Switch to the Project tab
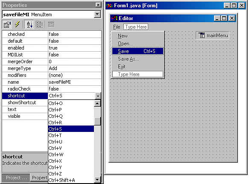Viewport: 249px width, 184px height. click(16, 178)
